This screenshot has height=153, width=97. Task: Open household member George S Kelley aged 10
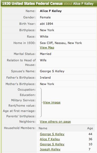tap(52, 144)
